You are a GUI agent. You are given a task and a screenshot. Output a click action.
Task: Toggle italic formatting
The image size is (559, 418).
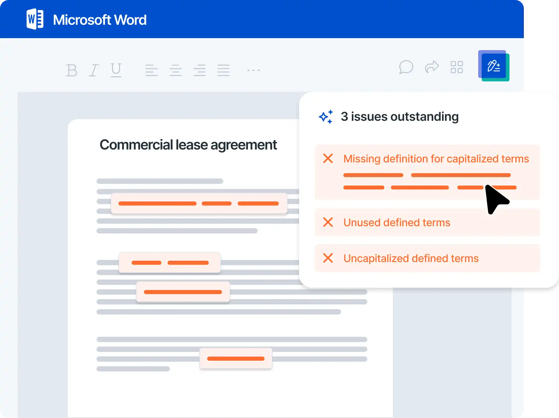[x=94, y=70]
